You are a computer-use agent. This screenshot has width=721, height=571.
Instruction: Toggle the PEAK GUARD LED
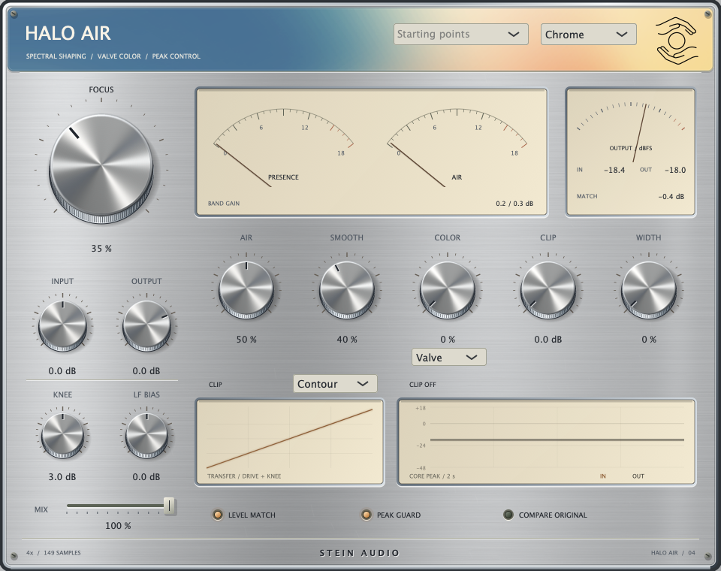(367, 515)
